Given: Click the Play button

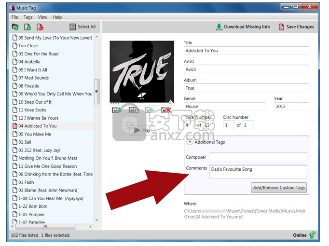Looking at the screenshot, I should (142, 130).
